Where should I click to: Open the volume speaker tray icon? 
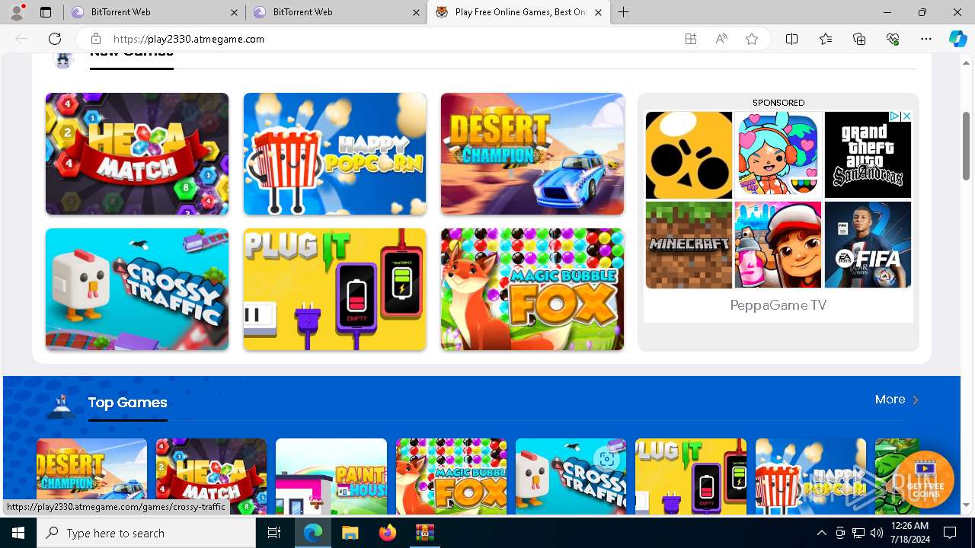point(876,533)
